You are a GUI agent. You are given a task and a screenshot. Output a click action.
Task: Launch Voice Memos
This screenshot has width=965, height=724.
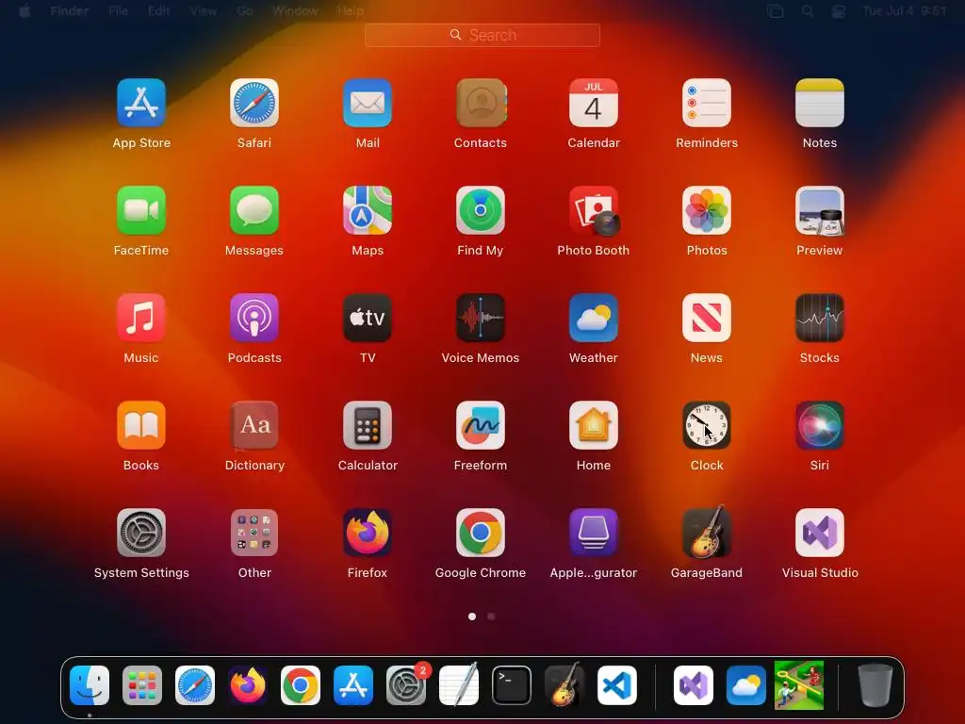pyautogui.click(x=481, y=318)
